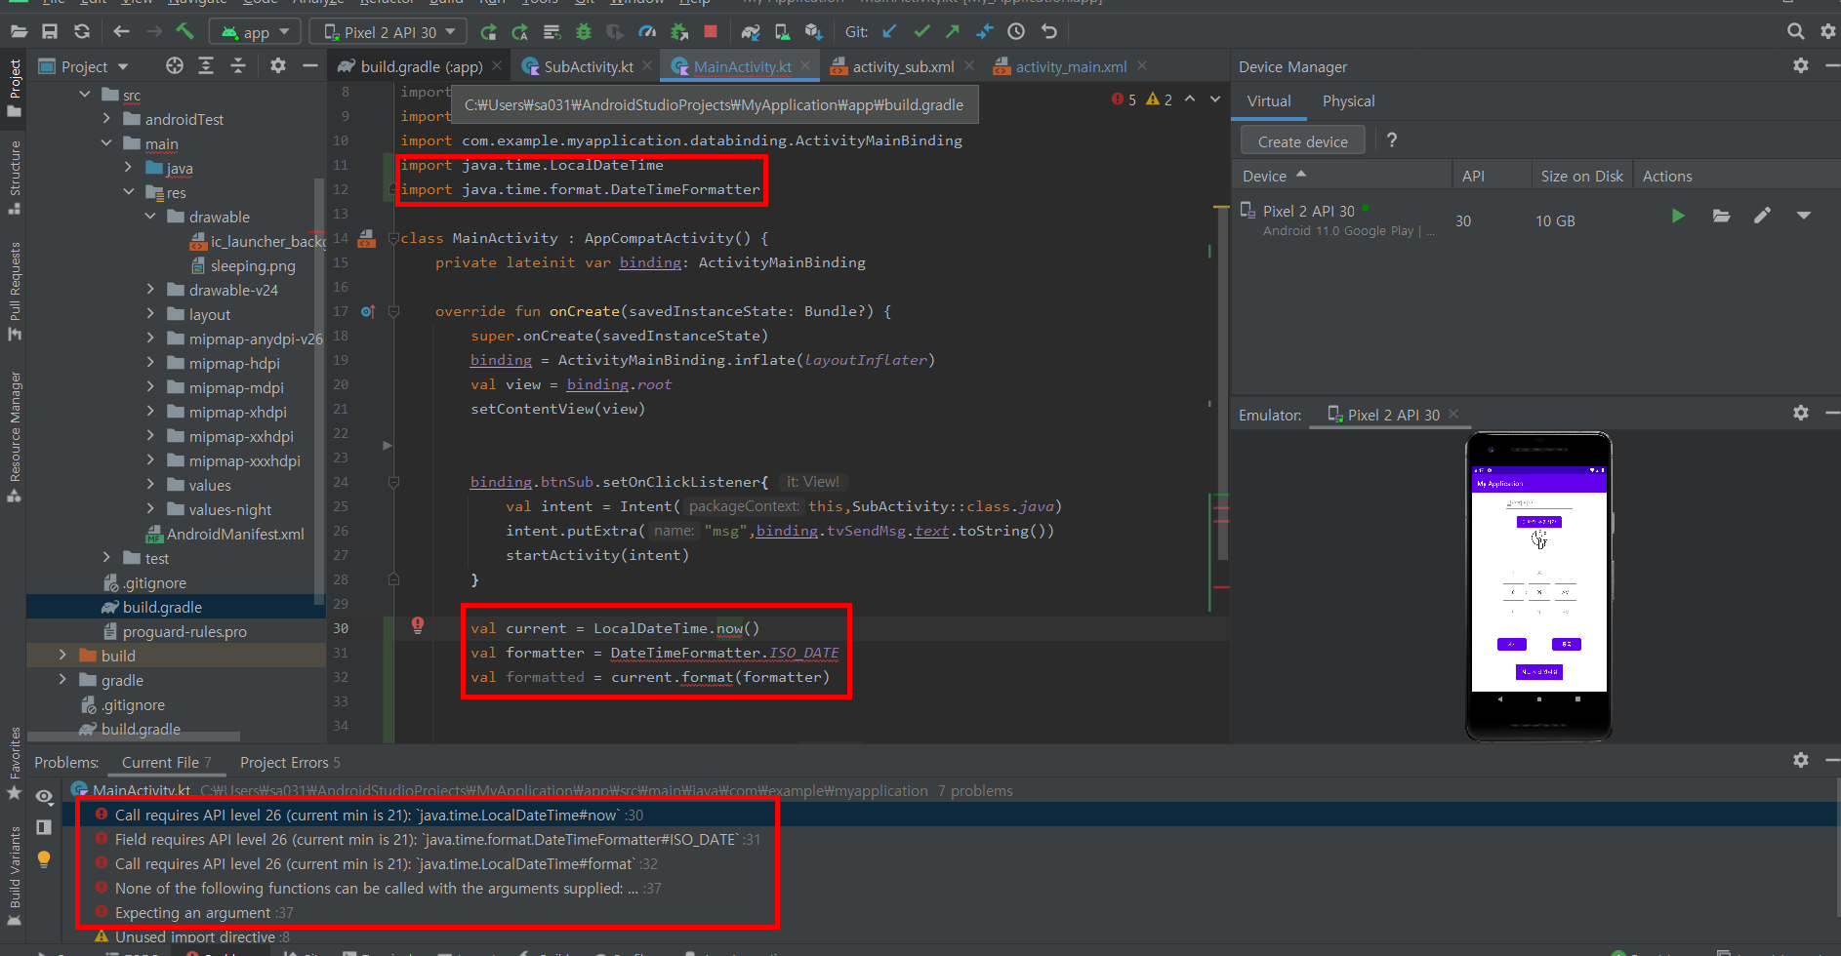The width and height of the screenshot is (1841, 956).
Task: Close the Pixel 2 API 30 emulator tab
Action: pos(1453,415)
